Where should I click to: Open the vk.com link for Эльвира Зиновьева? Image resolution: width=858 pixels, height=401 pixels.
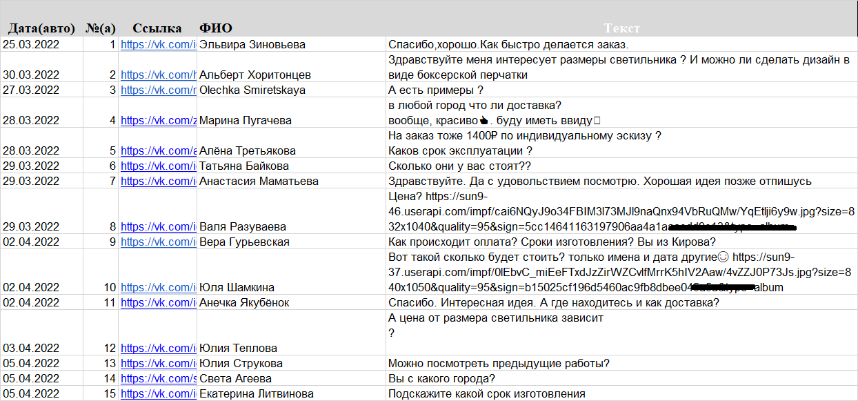click(159, 44)
